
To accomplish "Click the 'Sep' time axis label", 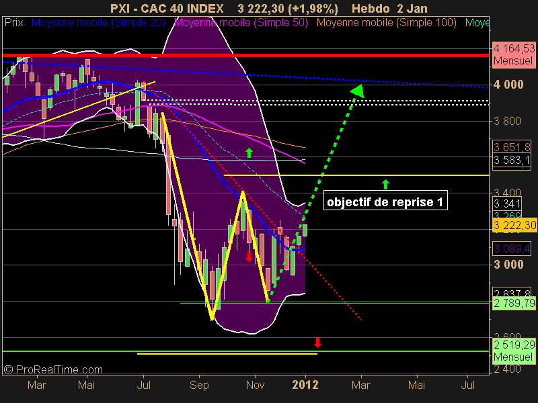I will (x=199, y=385).
